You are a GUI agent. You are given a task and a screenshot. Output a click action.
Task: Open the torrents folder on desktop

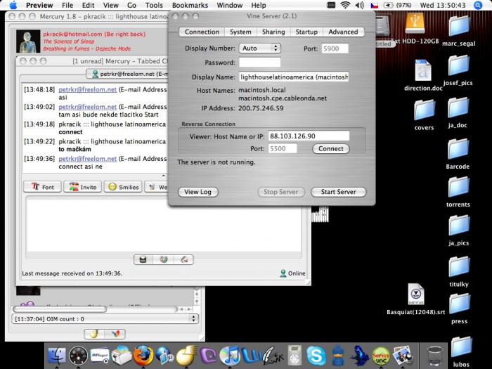(x=458, y=188)
